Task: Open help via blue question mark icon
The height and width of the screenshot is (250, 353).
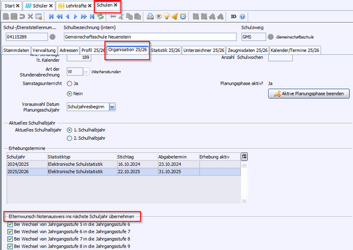Action: point(241,16)
